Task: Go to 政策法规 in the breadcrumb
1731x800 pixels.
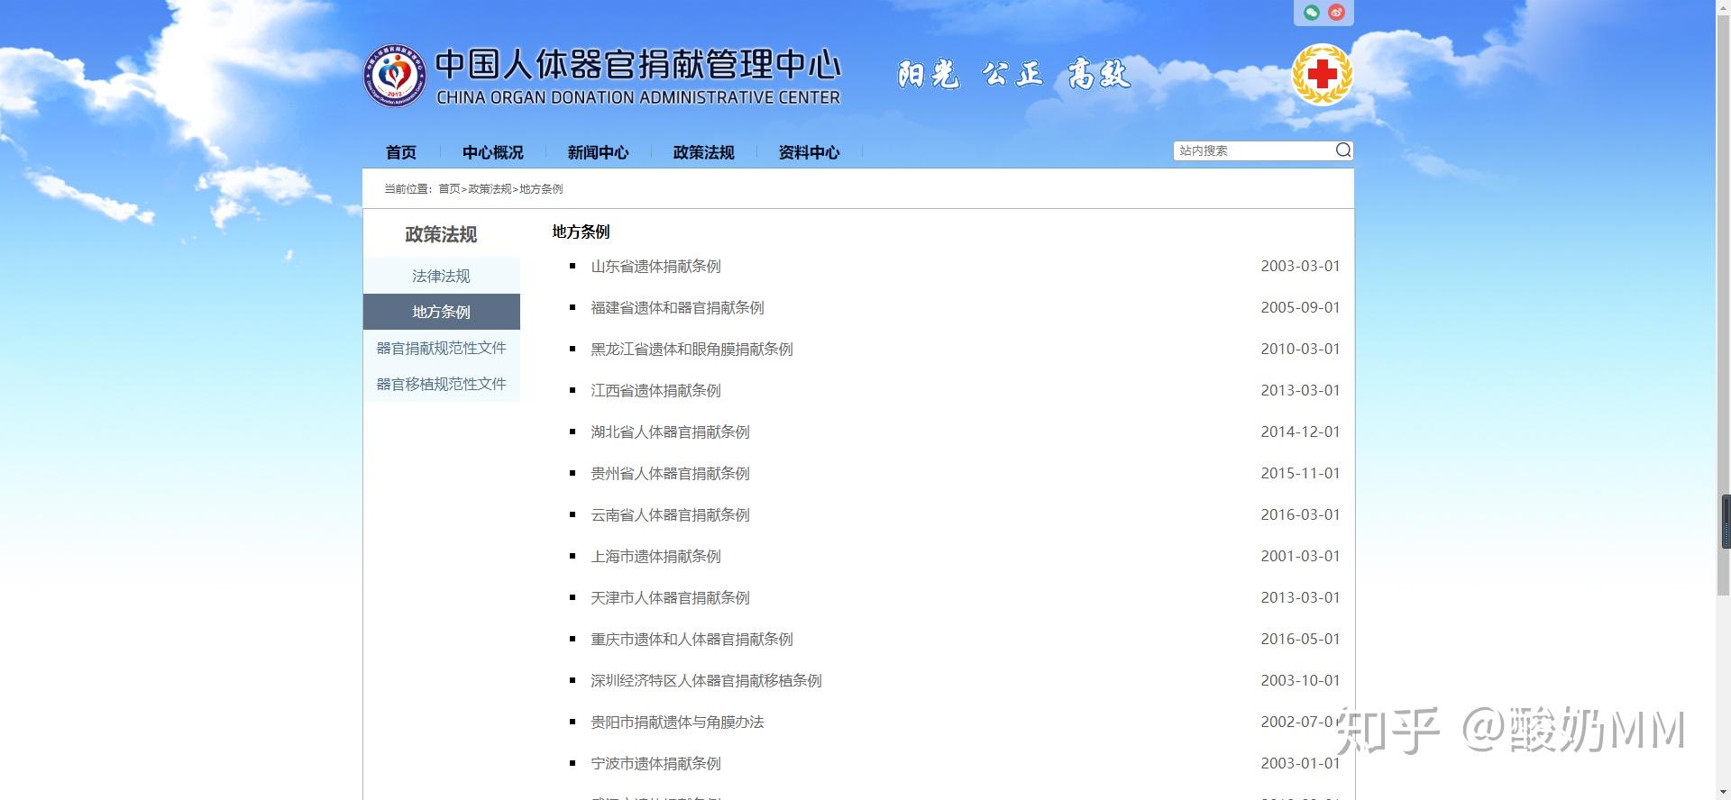Action: click(490, 189)
